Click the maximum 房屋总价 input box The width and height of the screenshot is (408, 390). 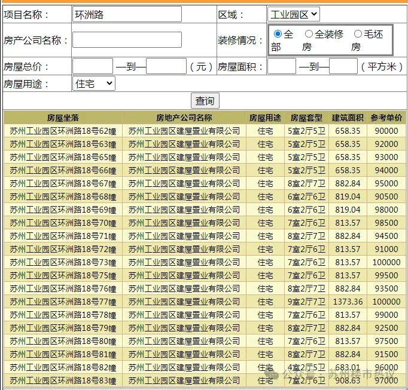(166, 66)
